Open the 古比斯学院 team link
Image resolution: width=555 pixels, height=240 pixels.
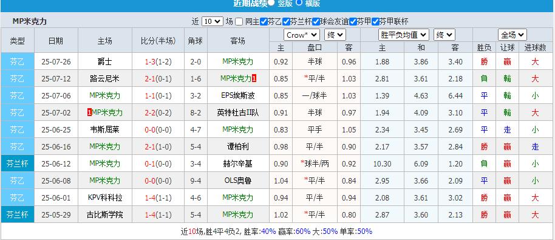pos(105,214)
